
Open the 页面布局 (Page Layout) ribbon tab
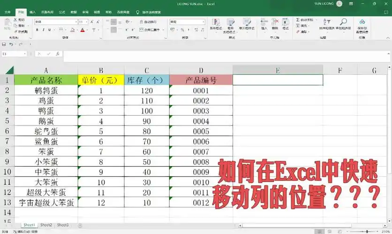coord(47,12)
